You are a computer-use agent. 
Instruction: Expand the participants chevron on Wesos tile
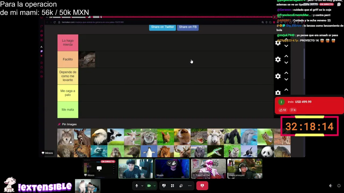[169, 163]
